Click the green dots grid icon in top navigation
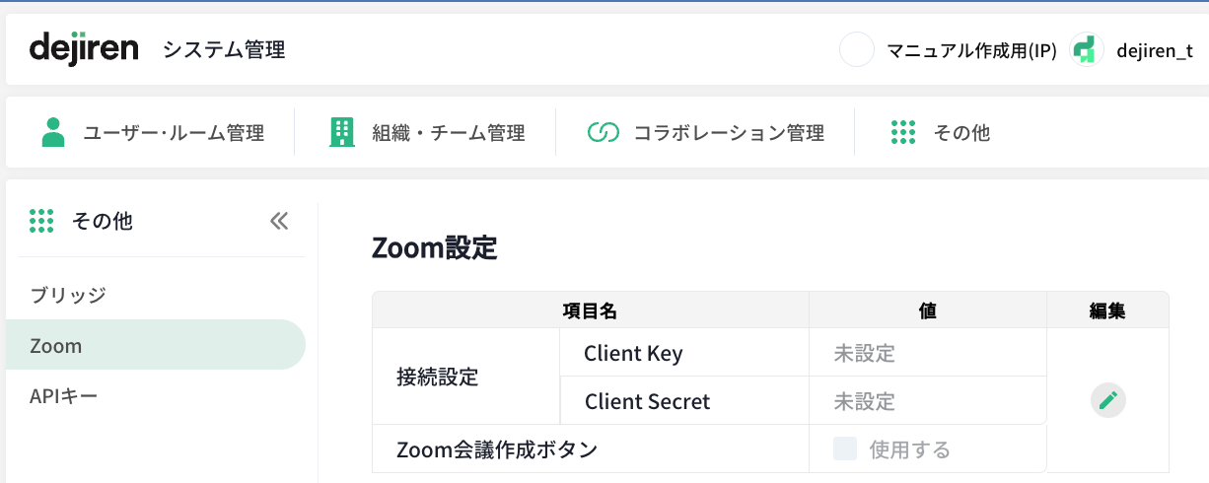The width and height of the screenshot is (1209, 483). tap(903, 132)
